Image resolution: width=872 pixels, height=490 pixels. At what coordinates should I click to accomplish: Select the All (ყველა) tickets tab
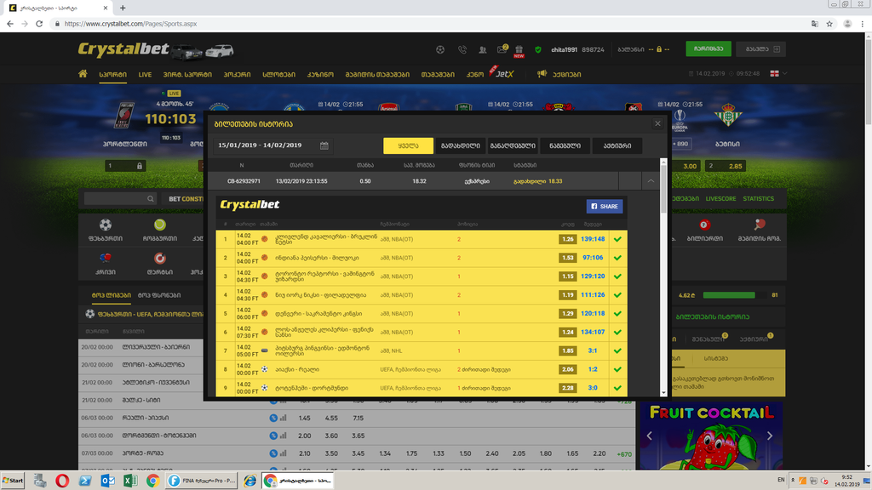tap(408, 145)
